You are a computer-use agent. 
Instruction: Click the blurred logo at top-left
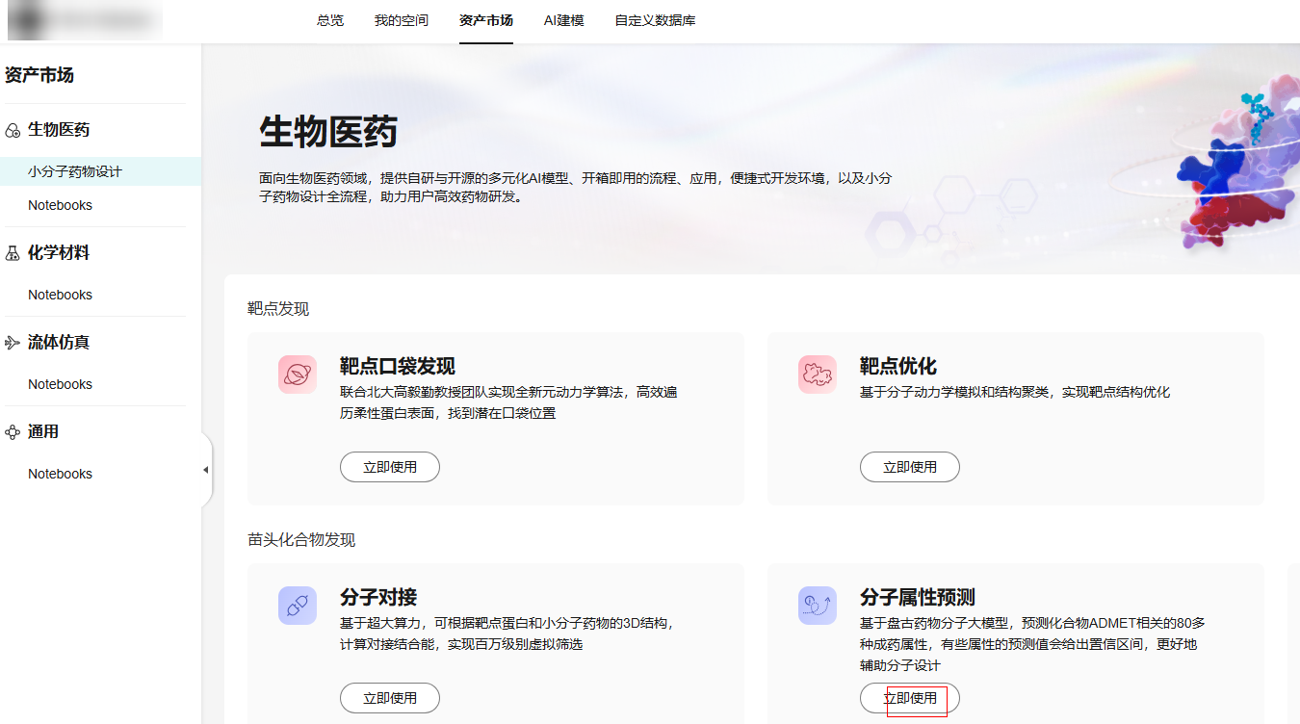85,20
